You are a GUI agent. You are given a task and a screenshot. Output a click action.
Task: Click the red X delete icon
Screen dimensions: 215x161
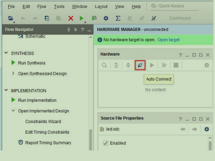coord(71,19)
